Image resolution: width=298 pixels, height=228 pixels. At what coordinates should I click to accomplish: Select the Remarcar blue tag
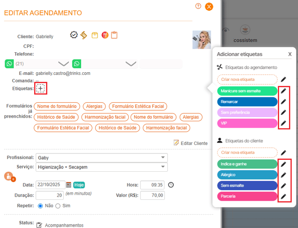(x=247, y=102)
